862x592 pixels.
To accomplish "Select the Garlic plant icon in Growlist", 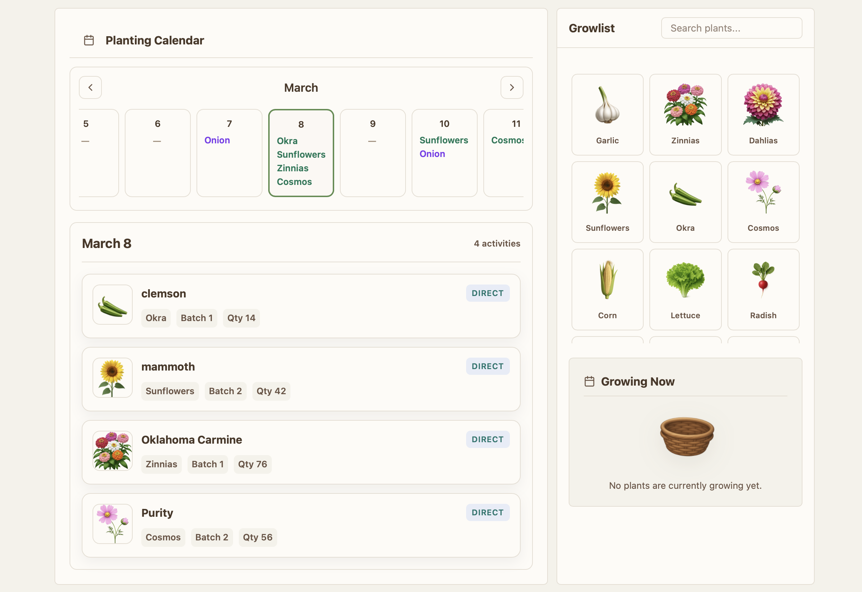I will [x=607, y=105].
